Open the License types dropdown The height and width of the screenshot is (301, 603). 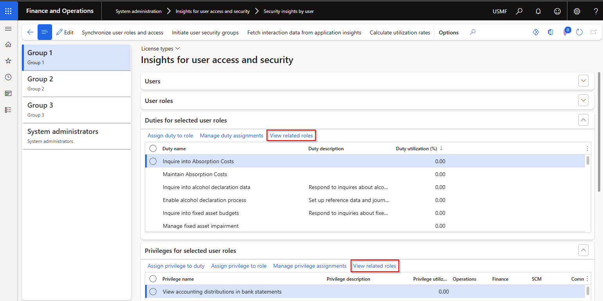(x=160, y=49)
